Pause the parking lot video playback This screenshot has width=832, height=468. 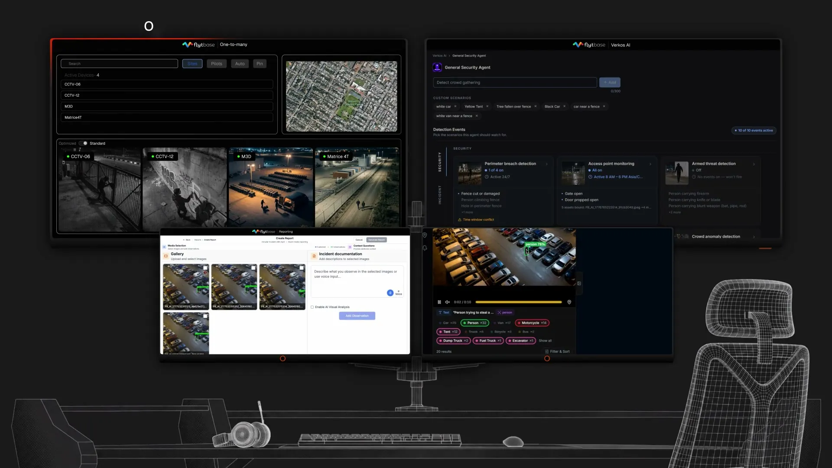point(439,302)
